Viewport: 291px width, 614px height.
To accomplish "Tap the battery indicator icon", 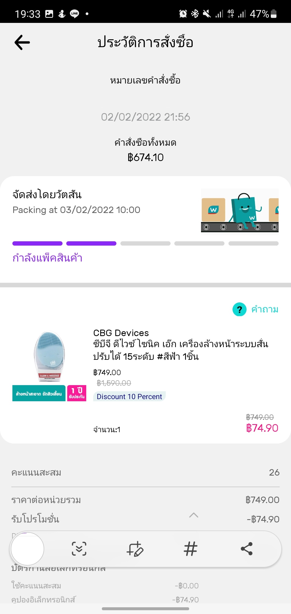I will pyautogui.click(x=273, y=13).
